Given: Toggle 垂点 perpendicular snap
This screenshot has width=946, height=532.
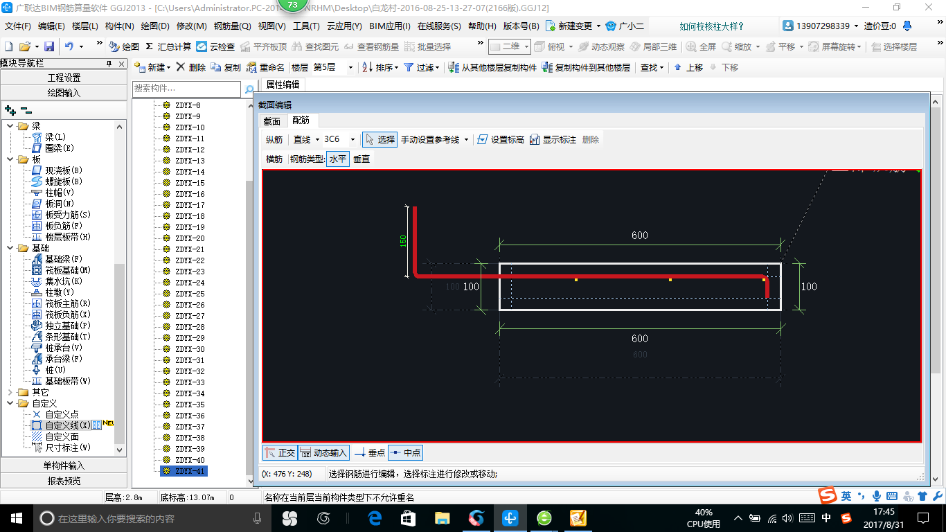Looking at the screenshot, I should 370,453.
